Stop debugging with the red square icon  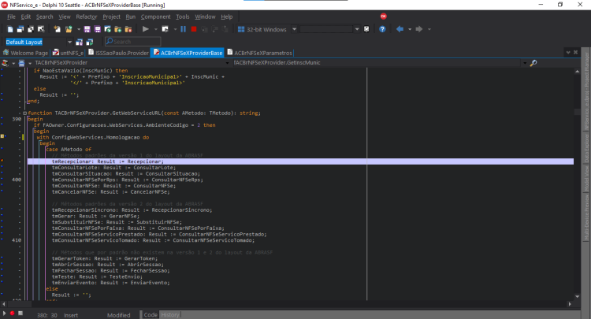[194, 29]
